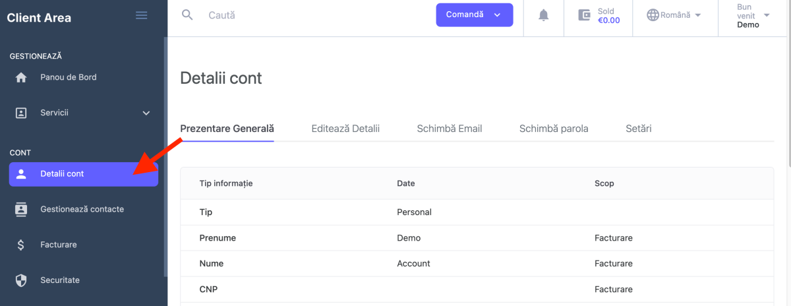791x306 pixels.
Task: Go to the Setări tab
Action: [638, 129]
